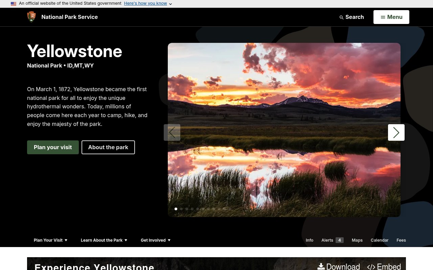
Task: Expand "Here's how you know" disclosure
Action: (x=148, y=3)
